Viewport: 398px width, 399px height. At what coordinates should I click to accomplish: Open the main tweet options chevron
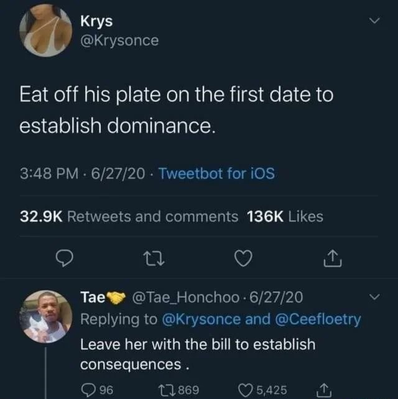coord(373,22)
